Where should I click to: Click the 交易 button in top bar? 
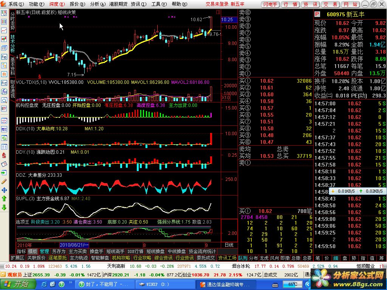click(330, 4)
